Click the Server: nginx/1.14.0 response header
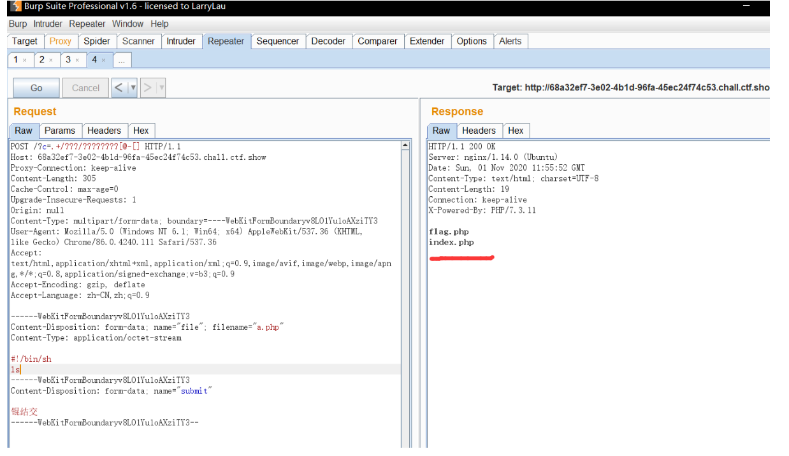This screenshot has height=456, width=789. point(493,157)
